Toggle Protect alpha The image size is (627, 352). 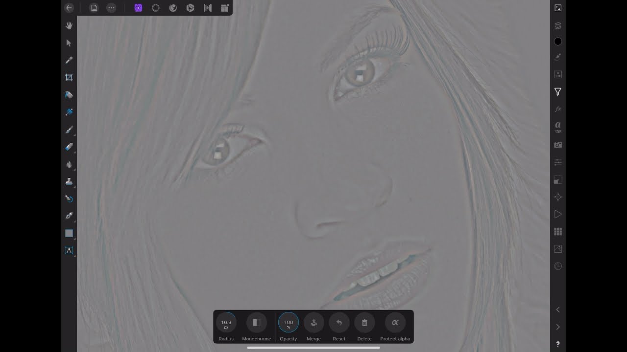[395, 323]
